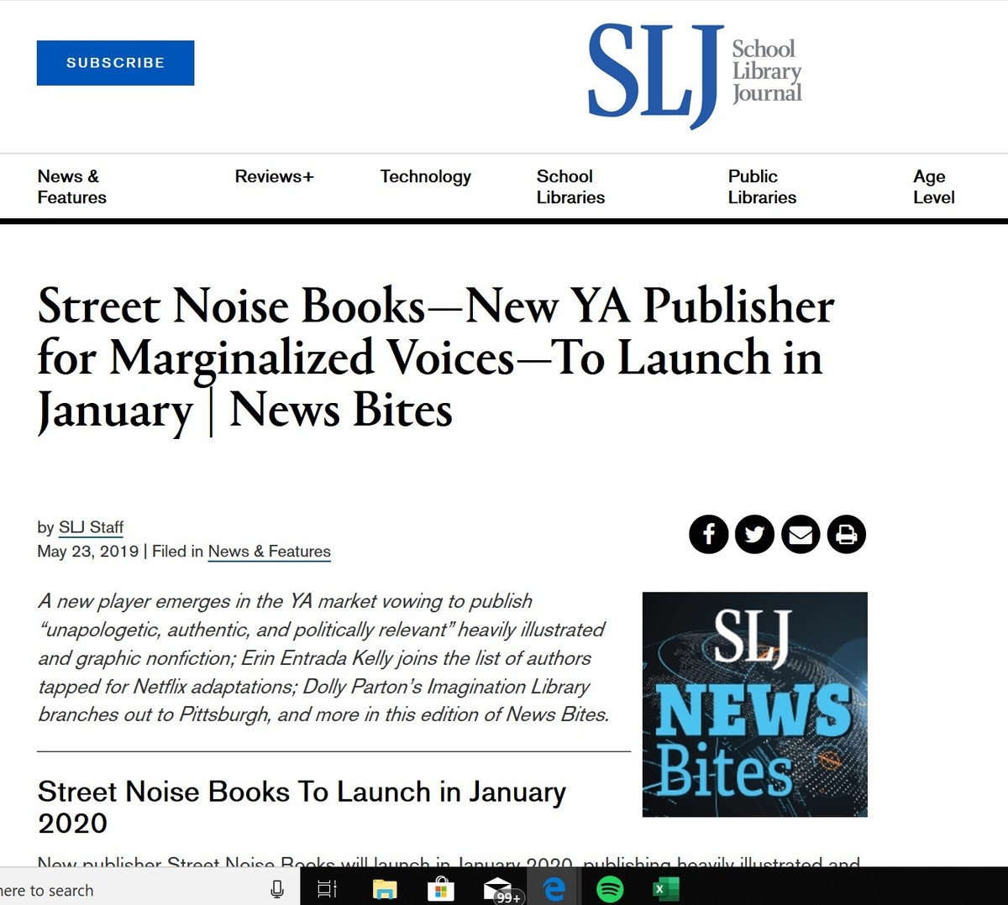Open the Public Libraries menu
The width and height of the screenshot is (1008, 905).
point(762,186)
